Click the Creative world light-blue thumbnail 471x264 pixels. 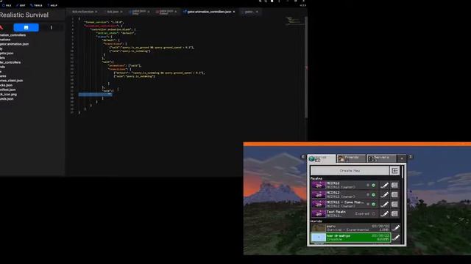pos(319,238)
